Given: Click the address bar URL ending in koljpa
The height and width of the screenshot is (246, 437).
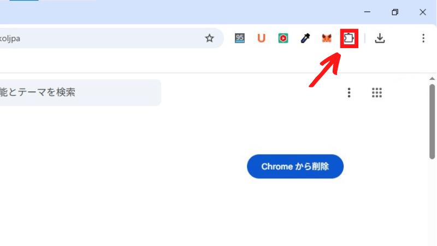Looking at the screenshot, I should pyautogui.click(x=10, y=38).
